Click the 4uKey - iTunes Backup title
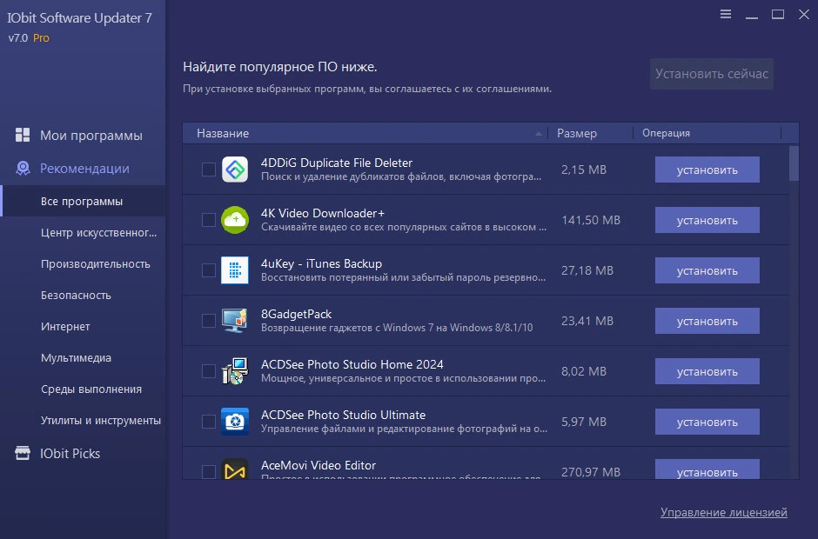This screenshot has height=539, width=818. (321, 263)
